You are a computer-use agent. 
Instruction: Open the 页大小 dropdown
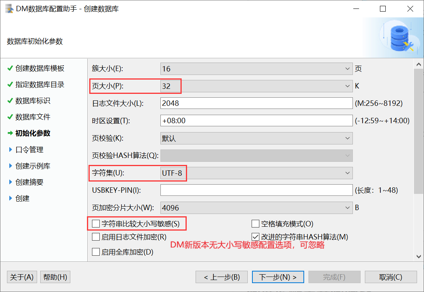[x=256, y=86]
